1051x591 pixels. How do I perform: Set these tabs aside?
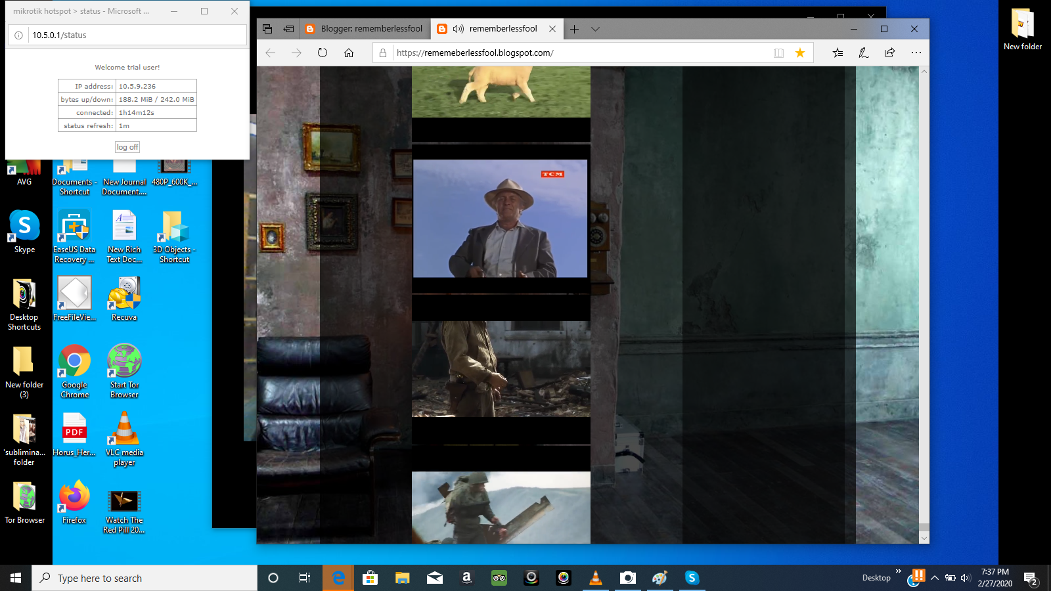tap(288, 29)
